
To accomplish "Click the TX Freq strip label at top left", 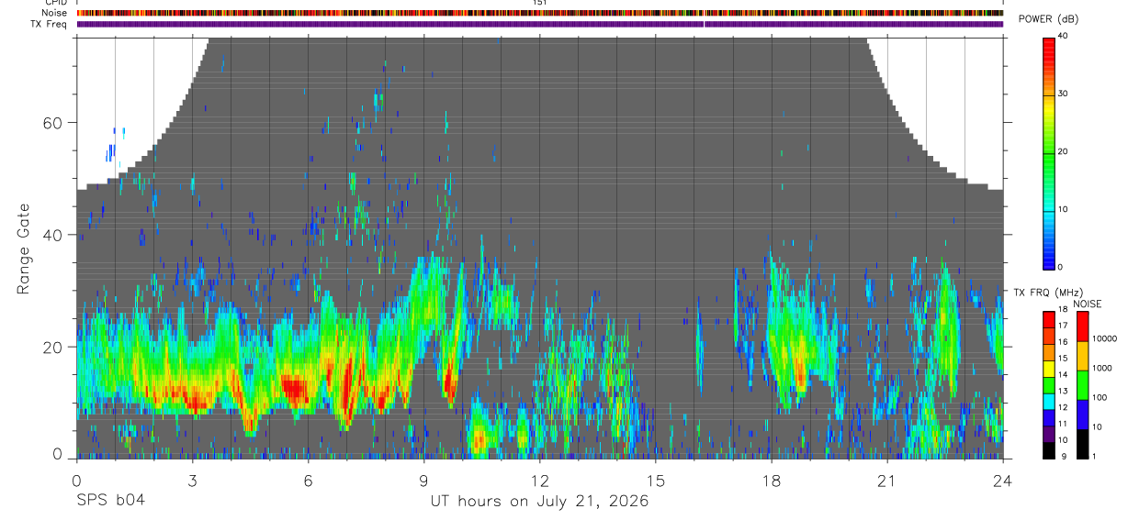I will pos(50,24).
